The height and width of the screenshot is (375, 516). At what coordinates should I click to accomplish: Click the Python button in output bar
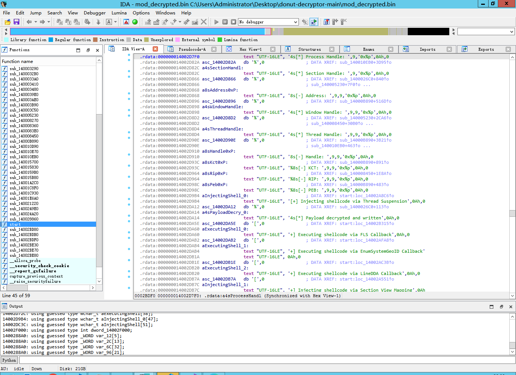(9, 360)
